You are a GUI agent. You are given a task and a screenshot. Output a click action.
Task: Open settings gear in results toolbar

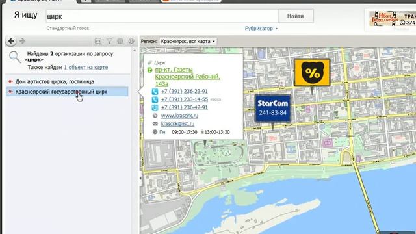click(131, 41)
